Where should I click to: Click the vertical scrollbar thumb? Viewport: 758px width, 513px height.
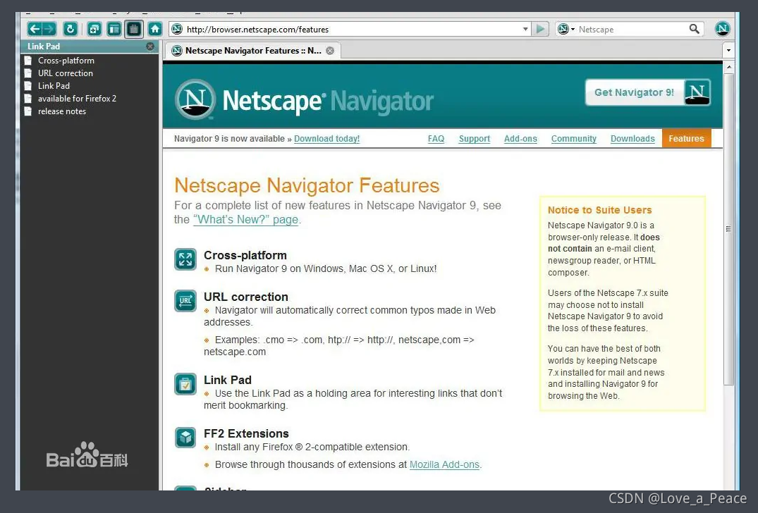(x=728, y=229)
